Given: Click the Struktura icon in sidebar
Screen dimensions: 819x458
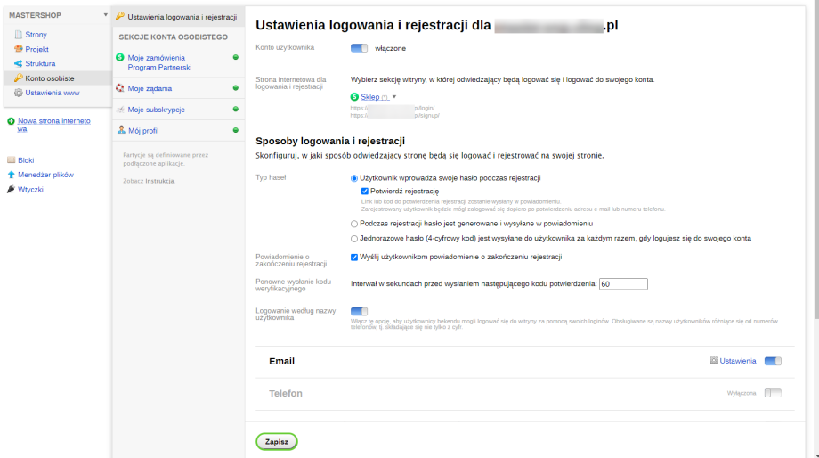Looking at the screenshot, I should (x=18, y=64).
